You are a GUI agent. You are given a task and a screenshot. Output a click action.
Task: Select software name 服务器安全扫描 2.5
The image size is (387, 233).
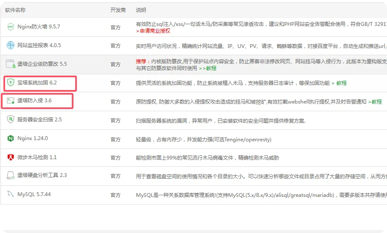pyautogui.click(x=40, y=120)
